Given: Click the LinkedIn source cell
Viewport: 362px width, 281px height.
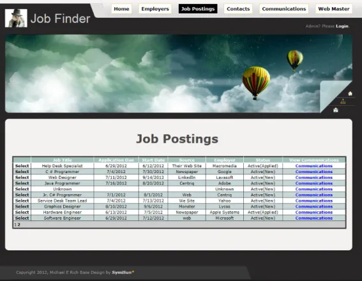Looking at the screenshot, I should [x=187, y=178].
